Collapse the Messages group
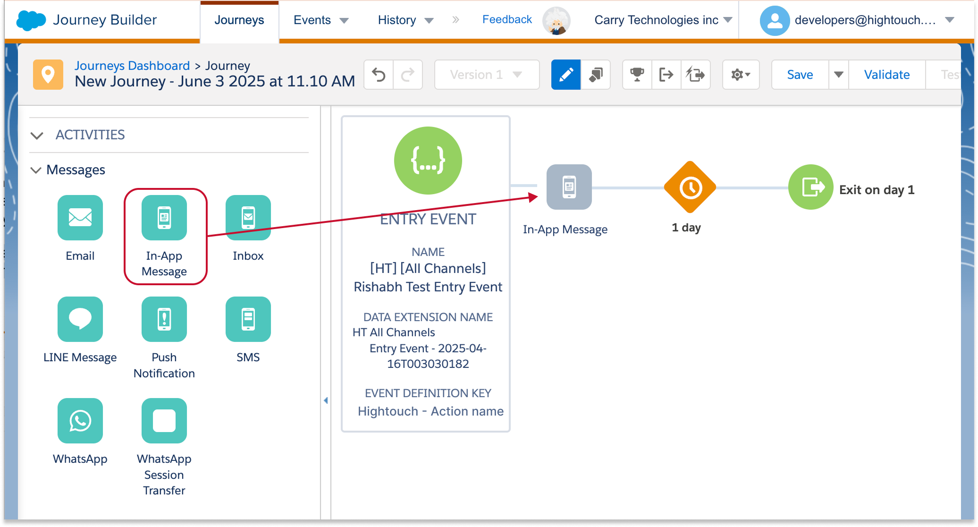Image resolution: width=978 pixels, height=527 pixels. tap(36, 170)
